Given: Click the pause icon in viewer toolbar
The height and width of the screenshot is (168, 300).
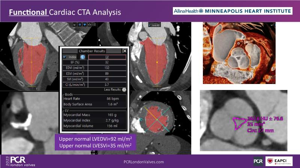Looking at the screenshot, I should click(80, 25).
